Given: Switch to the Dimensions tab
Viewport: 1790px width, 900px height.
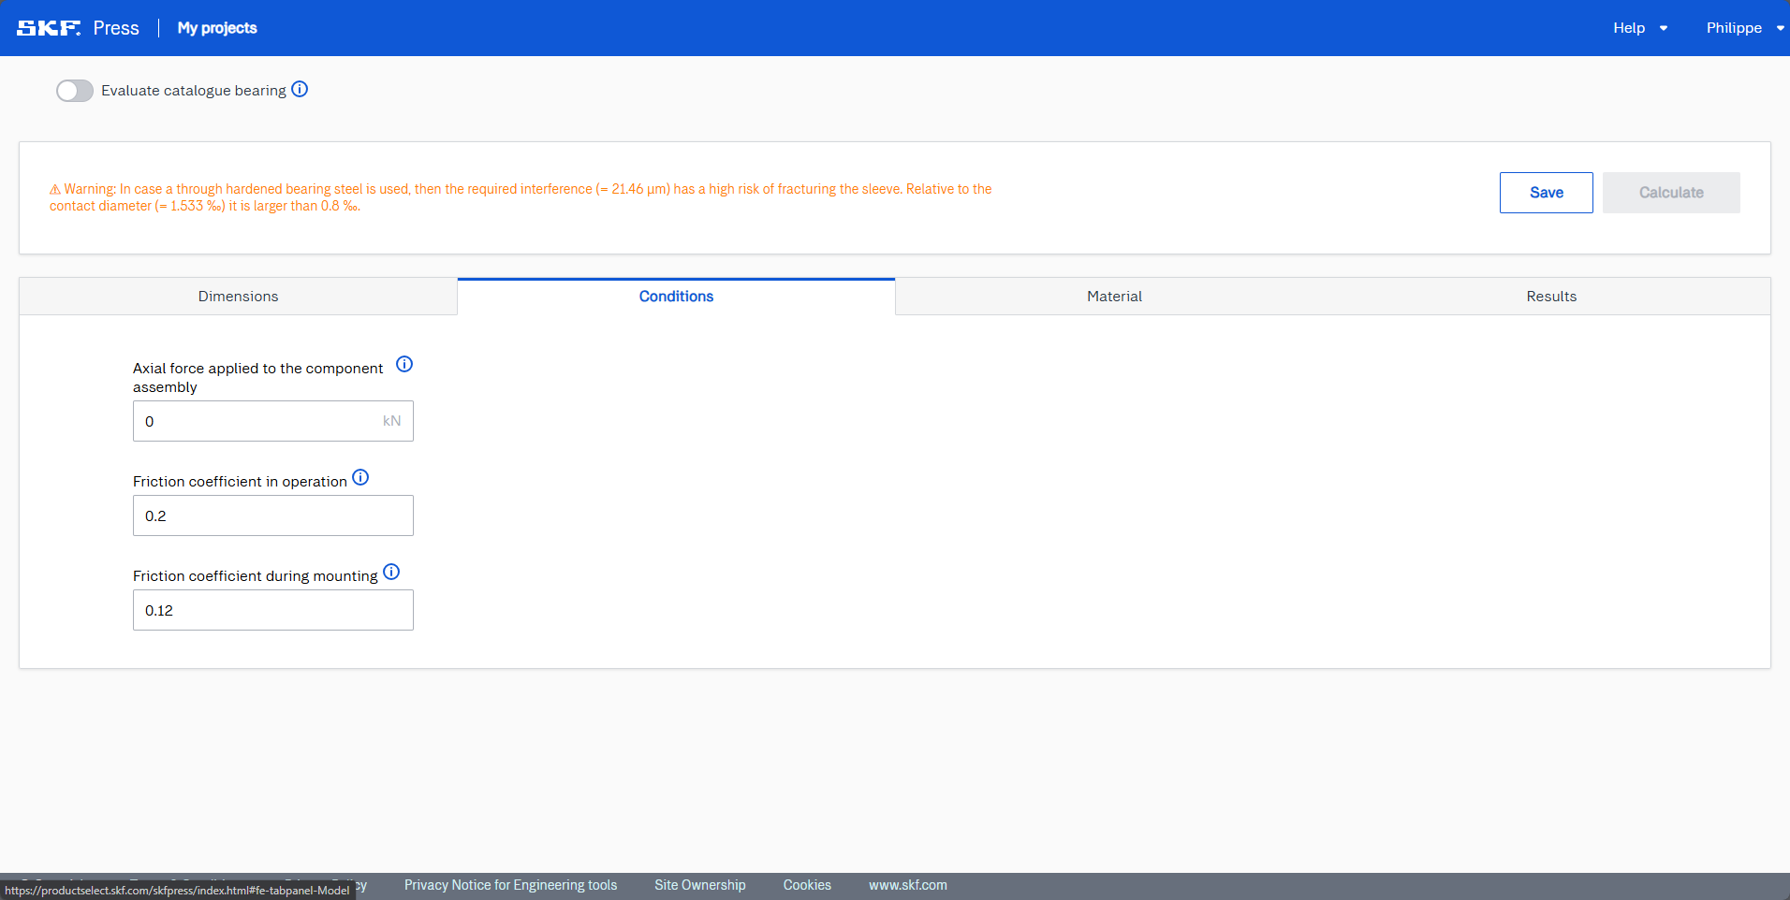Looking at the screenshot, I should pos(238,297).
